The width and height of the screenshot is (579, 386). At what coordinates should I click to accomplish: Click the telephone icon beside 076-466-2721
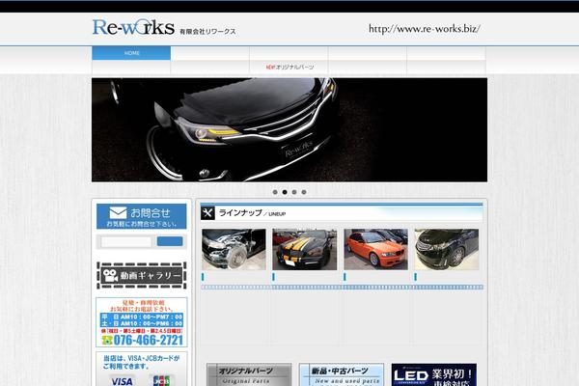107,341
